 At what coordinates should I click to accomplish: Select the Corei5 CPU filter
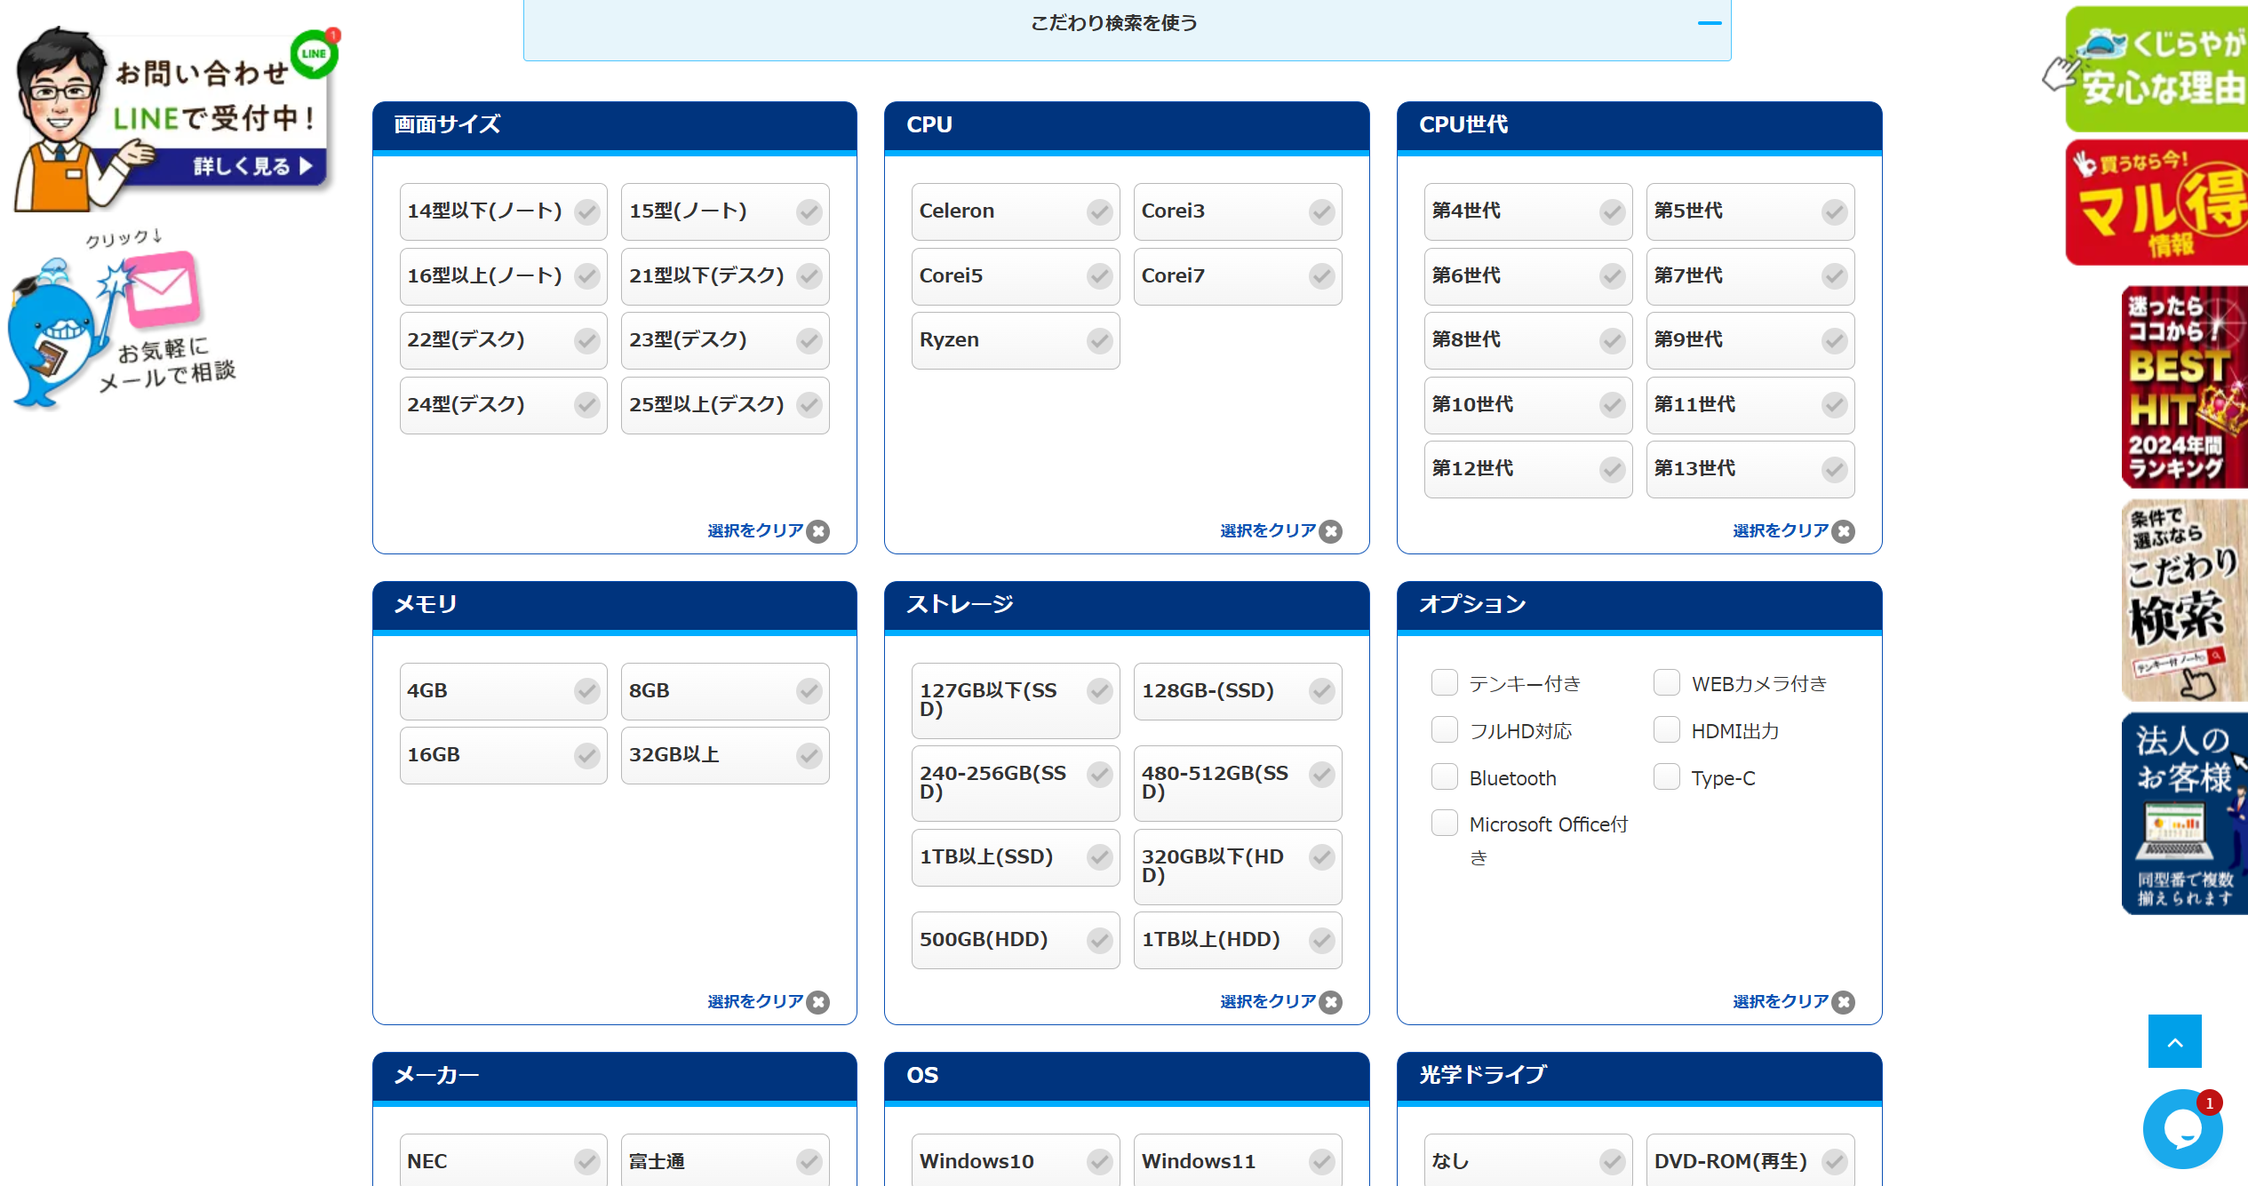point(1015,276)
